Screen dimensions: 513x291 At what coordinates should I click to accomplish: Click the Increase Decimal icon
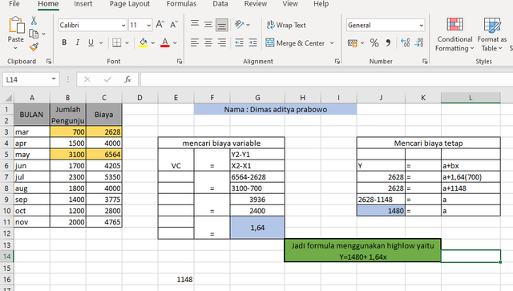(x=405, y=42)
